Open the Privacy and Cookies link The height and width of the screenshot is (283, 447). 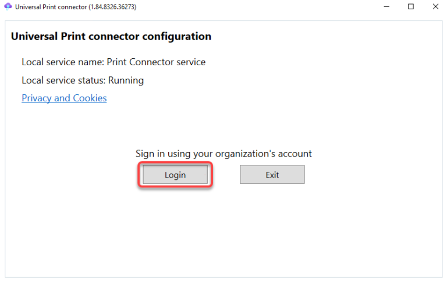[x=64, y=98]
